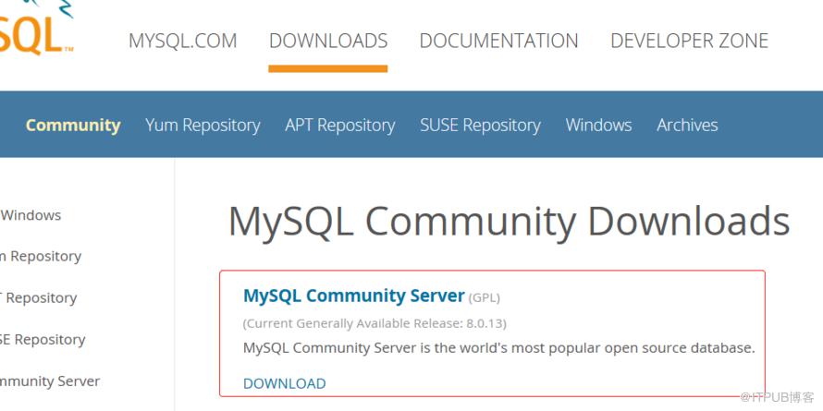The image size is (823, 411).
Task: Click the MySQL Community Downloads page heading
Action: click(510, 223)
